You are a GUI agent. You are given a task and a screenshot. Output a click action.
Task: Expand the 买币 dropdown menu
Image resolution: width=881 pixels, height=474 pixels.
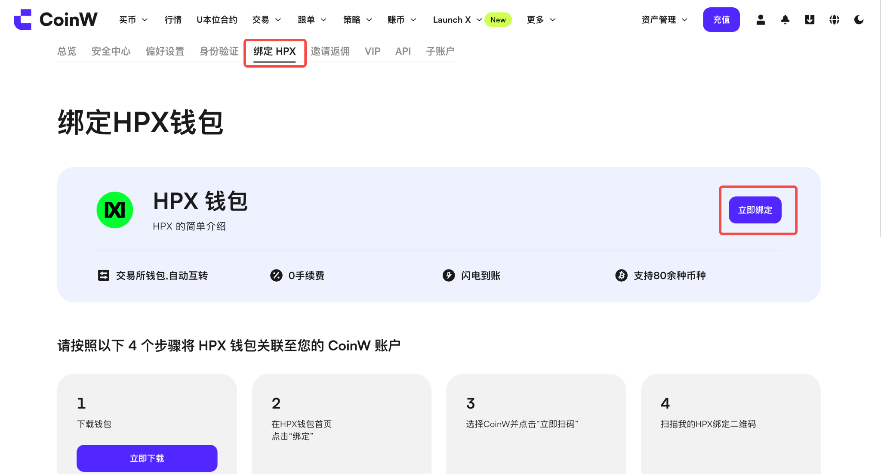133,20
